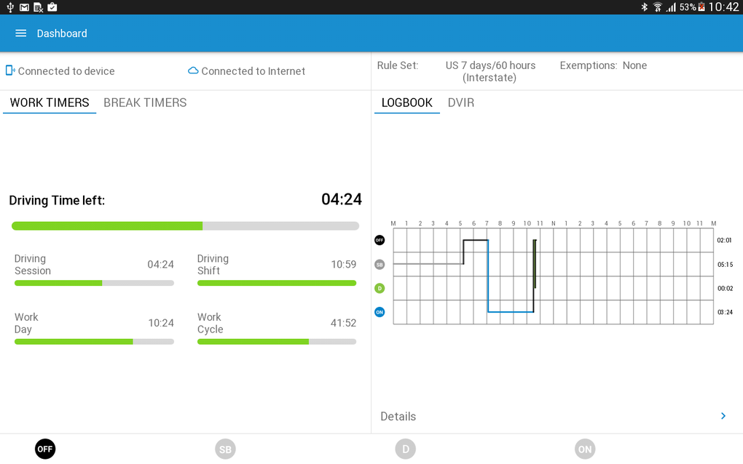This screenshot has height=464, width=743.
Task: Tap the Bluetooth status bar icon
Action: 644,7
